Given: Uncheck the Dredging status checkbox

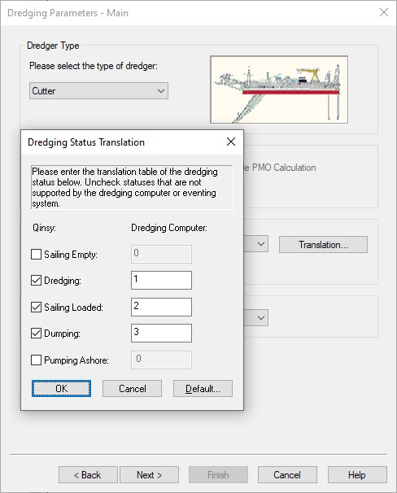Looking at the screenshot, I should [36, 280].
